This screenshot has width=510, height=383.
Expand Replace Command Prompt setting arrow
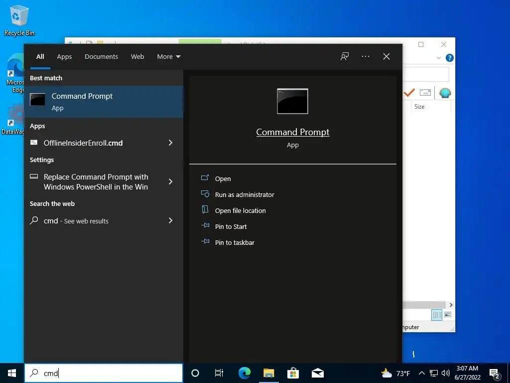coord(170,182)
